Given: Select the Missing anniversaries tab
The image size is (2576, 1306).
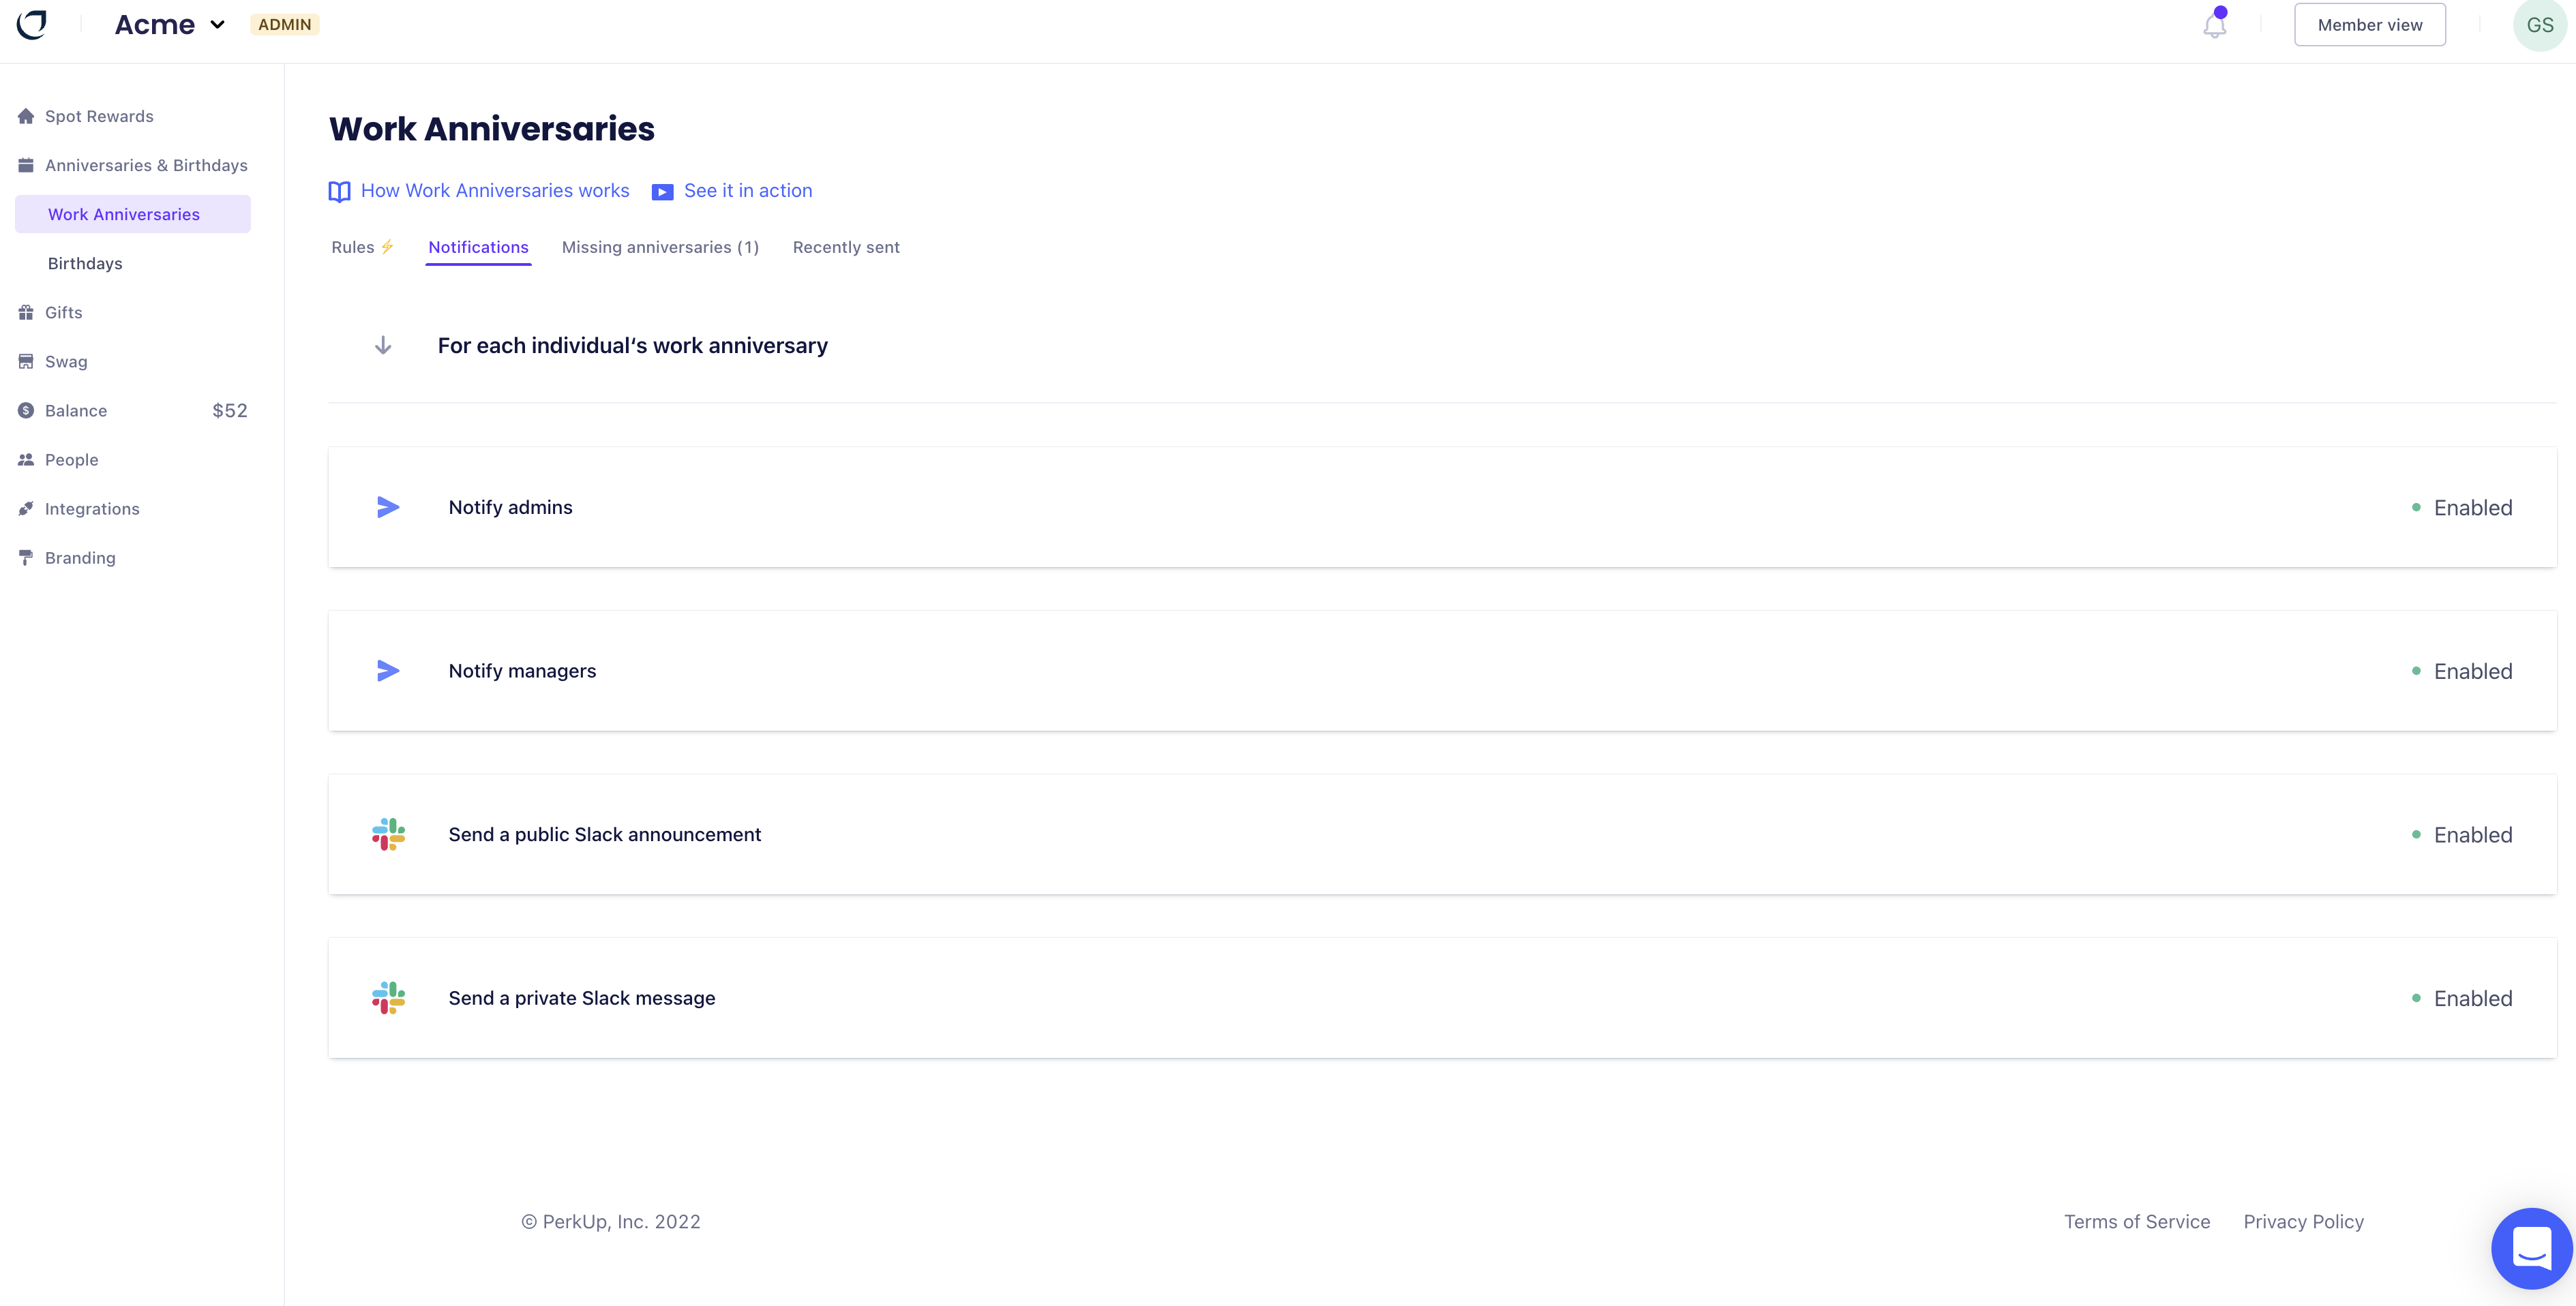Looking at the screenshot, I should coord(660,247).
